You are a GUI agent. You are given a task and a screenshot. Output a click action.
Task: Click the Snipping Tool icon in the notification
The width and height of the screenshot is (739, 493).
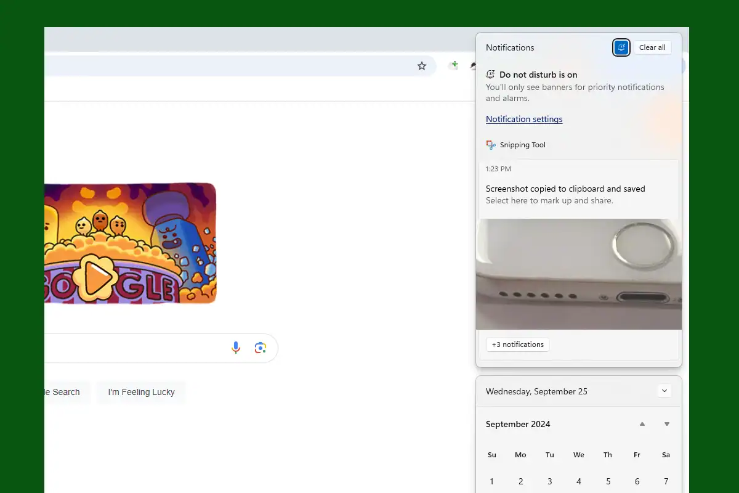[x=490, y=144]
